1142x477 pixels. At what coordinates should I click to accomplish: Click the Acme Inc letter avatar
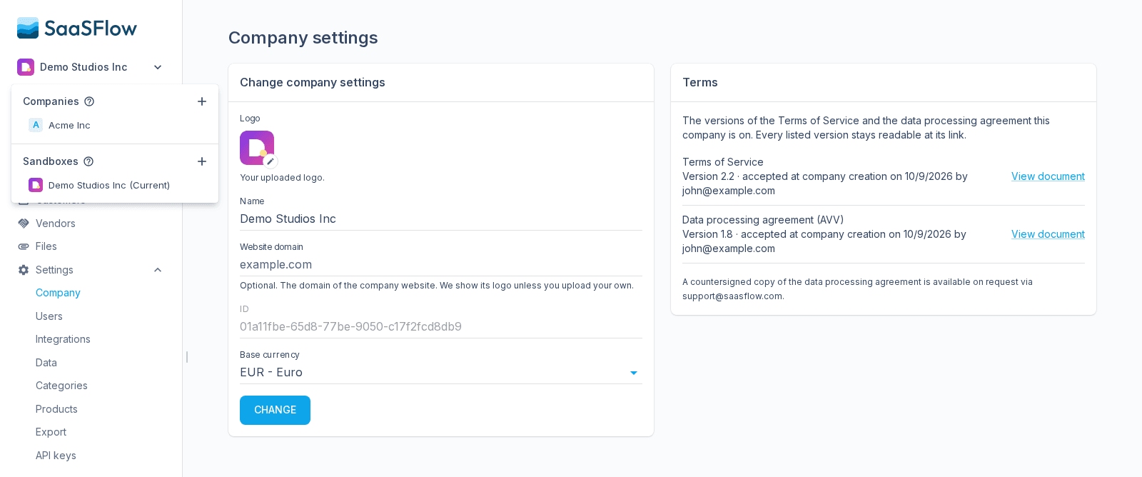click(36, 125)
